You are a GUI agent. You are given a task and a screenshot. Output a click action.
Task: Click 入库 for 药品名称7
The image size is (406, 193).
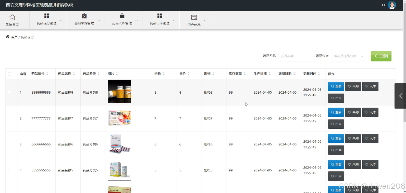pyautogui.click(x=370, y=112)
